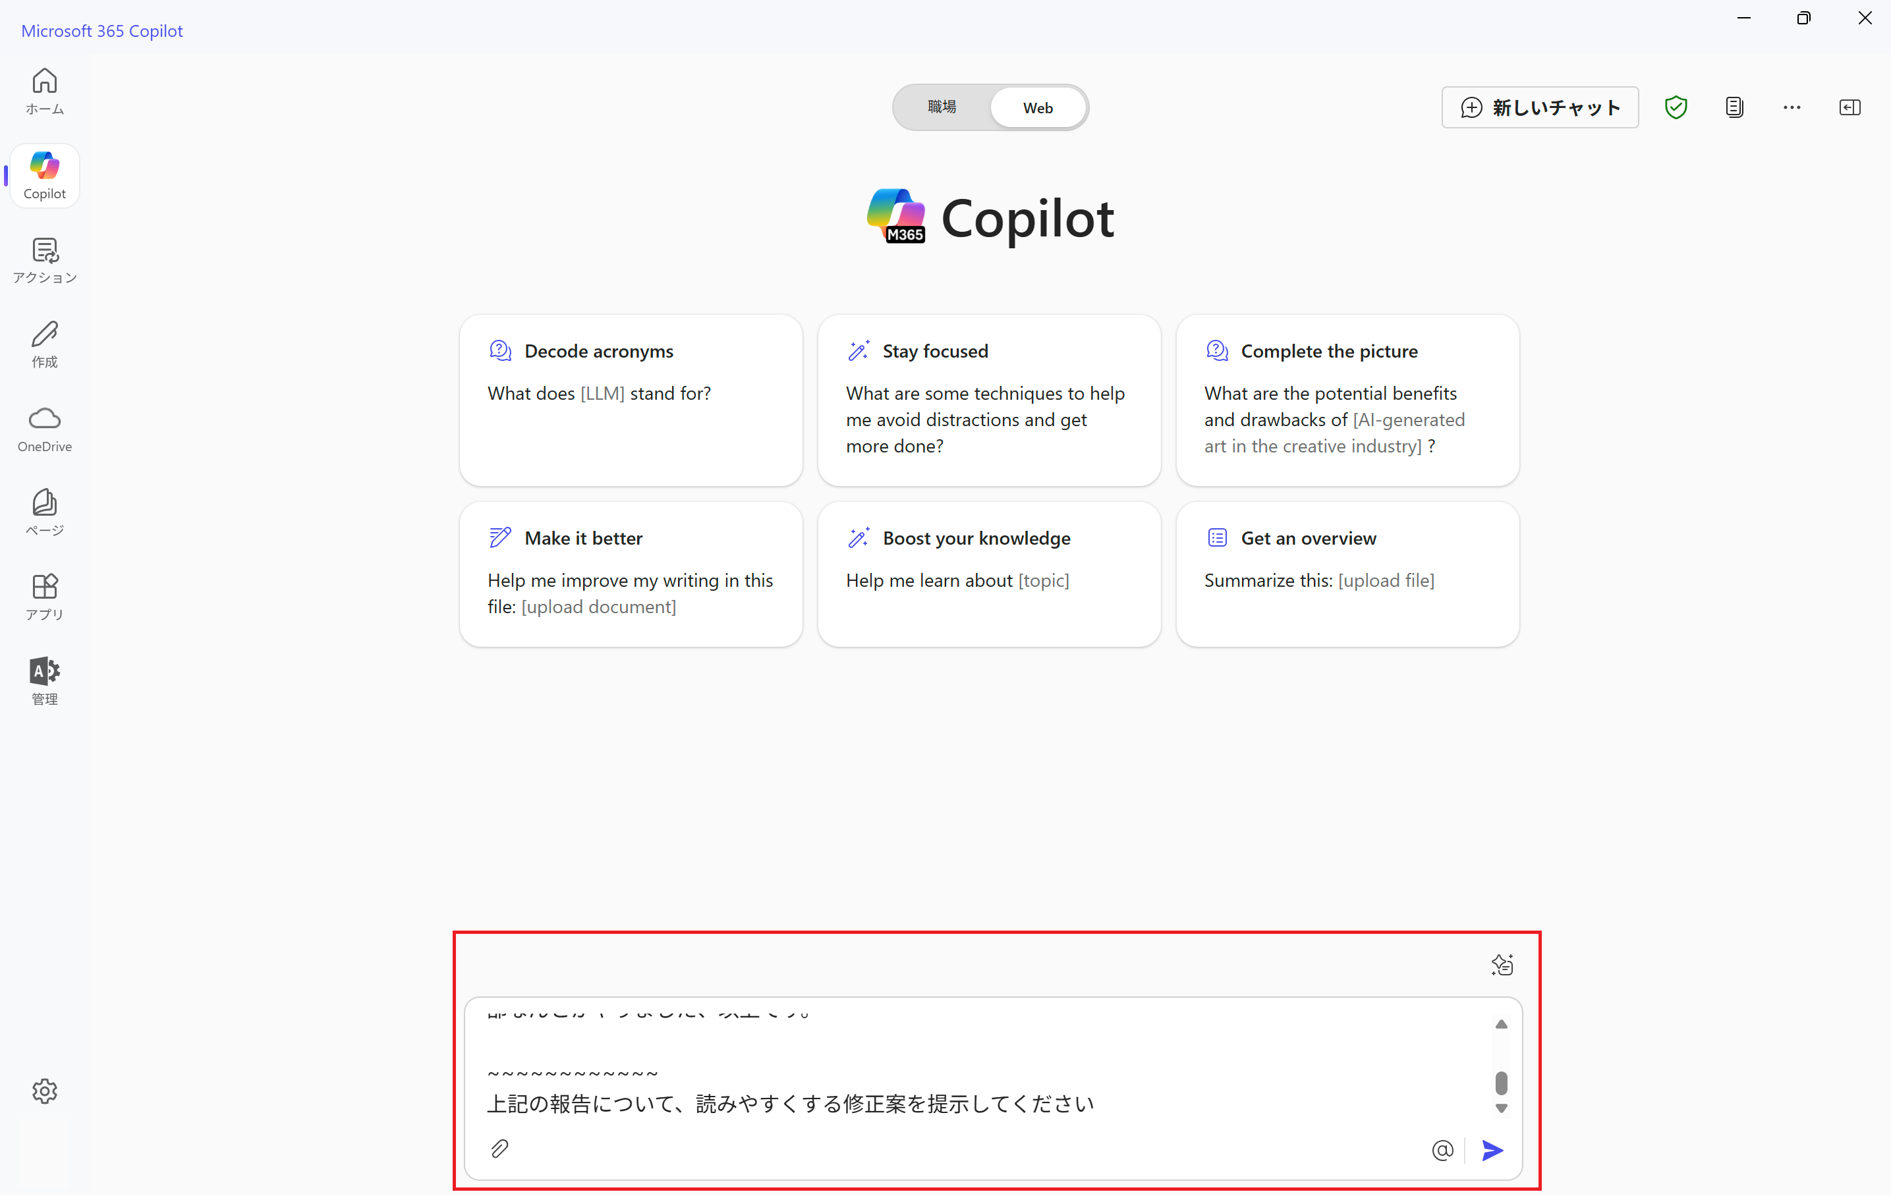Open the prompt gallery sparkle icon
Viewport: 1891px width, 1196px height.
click(1502, 964)
